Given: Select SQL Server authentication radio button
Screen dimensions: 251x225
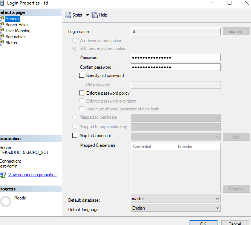Looking at the screenshot, I should click(75, 48).
